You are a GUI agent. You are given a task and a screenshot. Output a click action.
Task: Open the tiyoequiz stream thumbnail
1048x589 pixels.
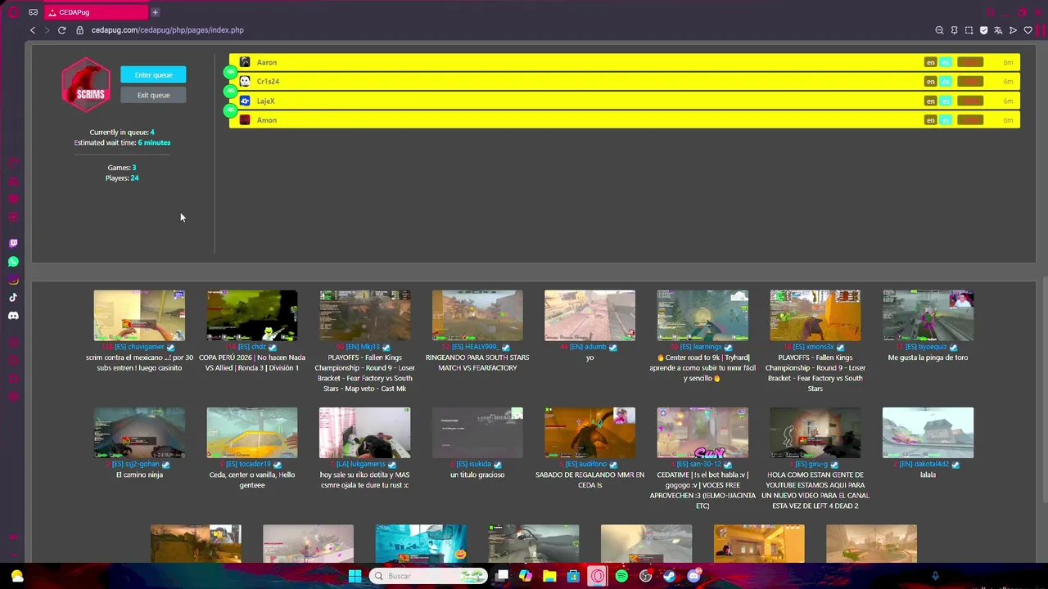tap(928, 315)
